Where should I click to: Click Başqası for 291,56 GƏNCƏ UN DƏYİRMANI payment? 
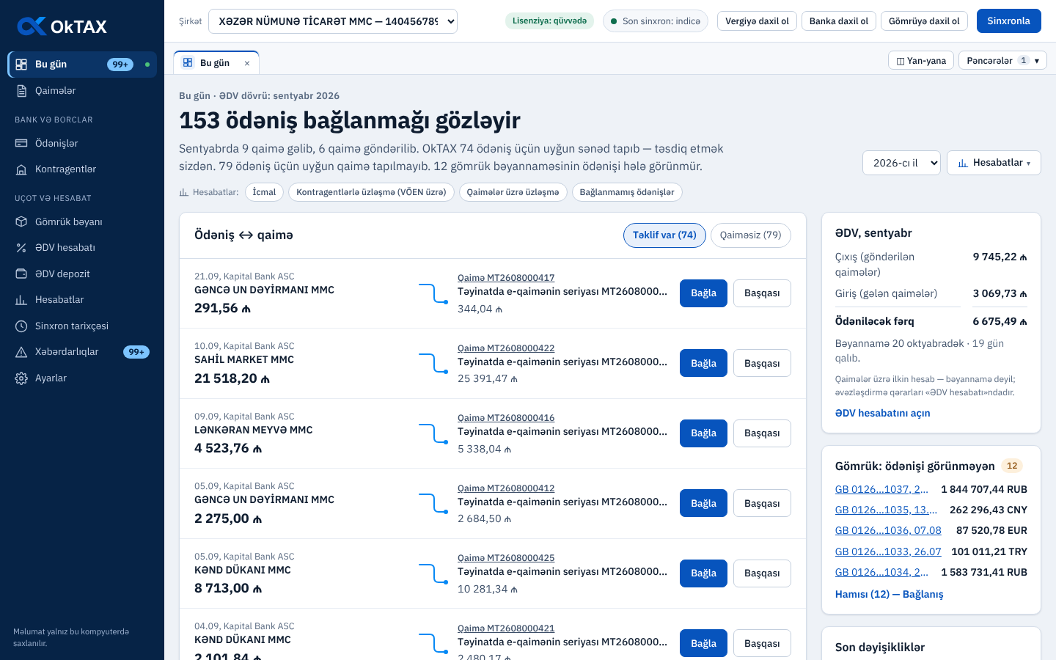(762, 293)
